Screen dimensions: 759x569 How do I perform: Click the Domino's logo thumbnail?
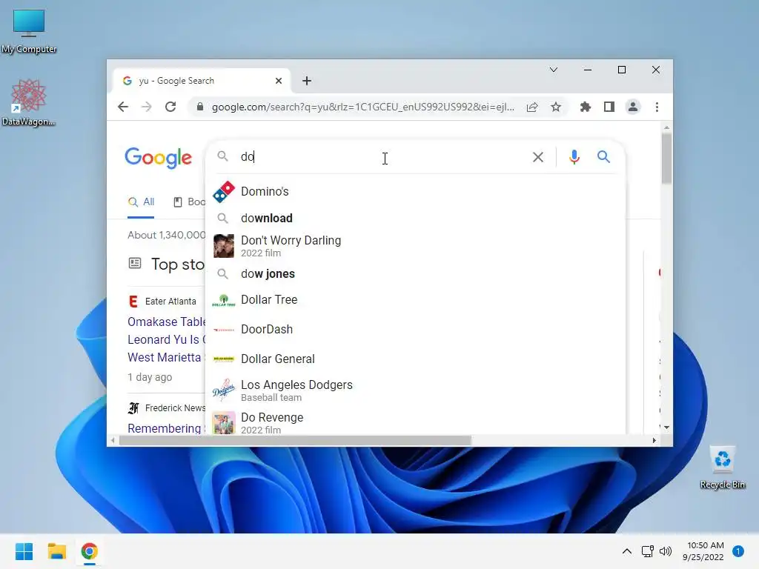(x=224, y=192)
